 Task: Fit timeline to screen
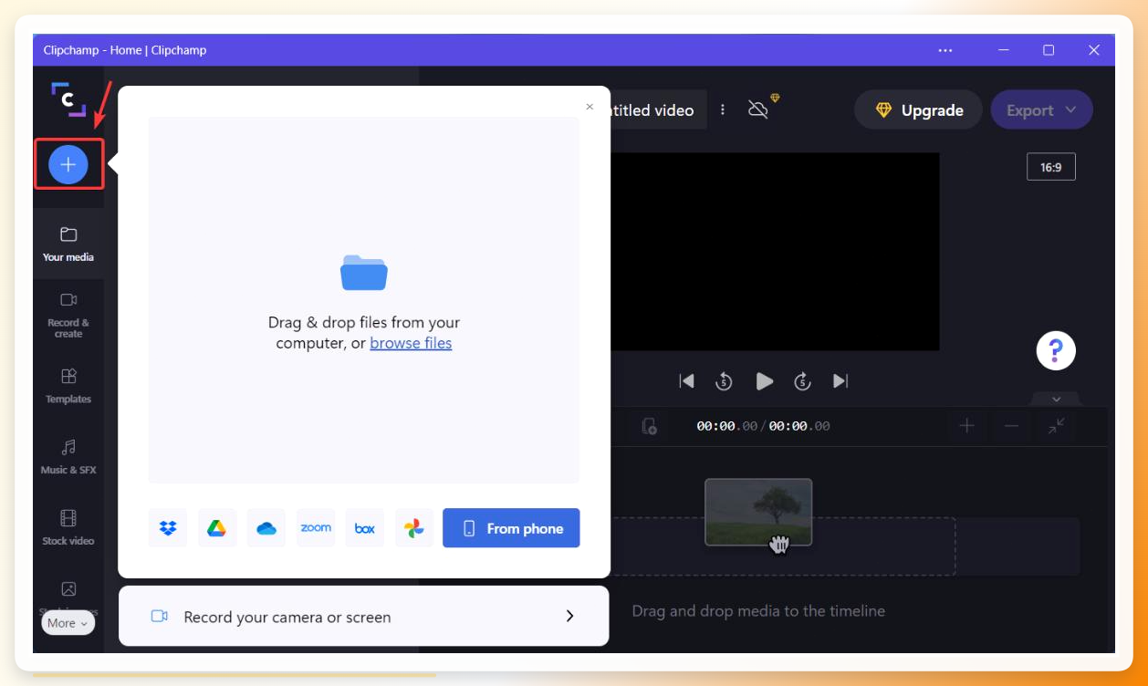pos(1056,426)
